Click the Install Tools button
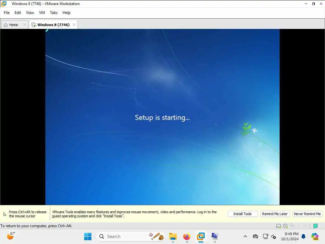 coord(242,214)
